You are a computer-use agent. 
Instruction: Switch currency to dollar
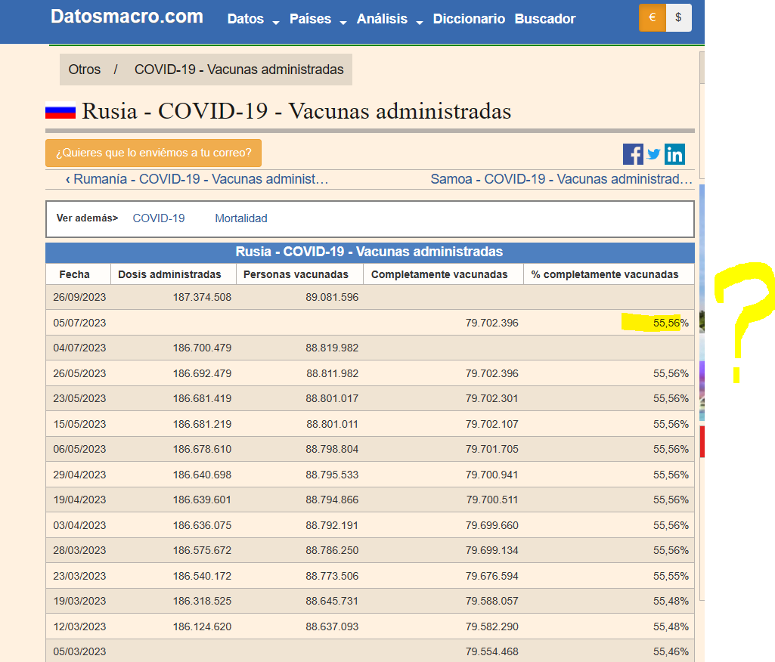click(679, 18)
